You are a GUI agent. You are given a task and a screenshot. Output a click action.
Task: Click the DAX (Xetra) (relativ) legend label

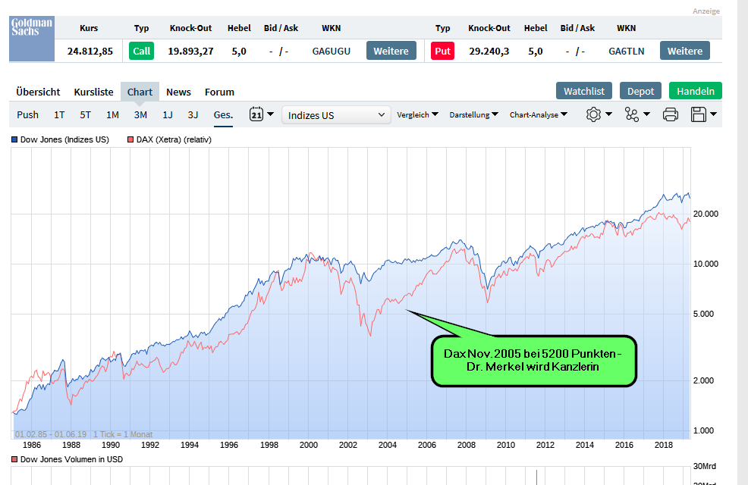pyautogui.click(x=174, y=139)
